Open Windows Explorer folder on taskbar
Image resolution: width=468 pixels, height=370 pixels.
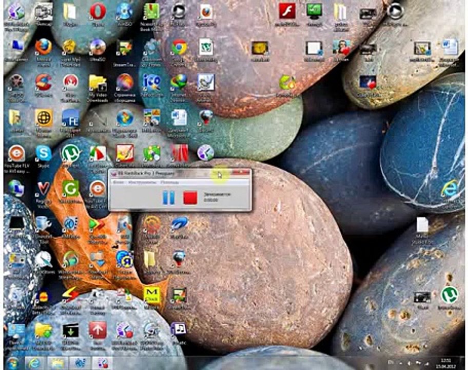click(x=57, y=363)
